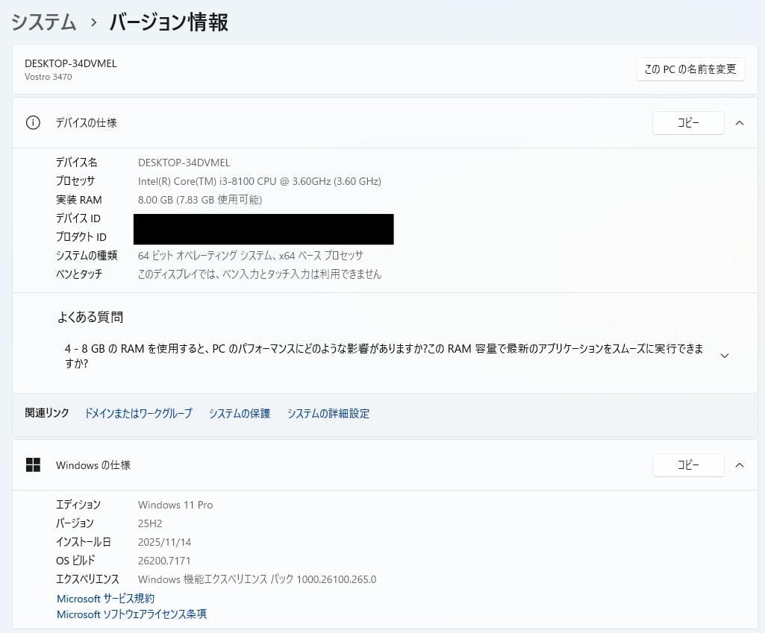Click the このPCの名前を変更 button
The height and width of the screenshot is (633, 765).
pyautogui.click(x=690, y=69)
